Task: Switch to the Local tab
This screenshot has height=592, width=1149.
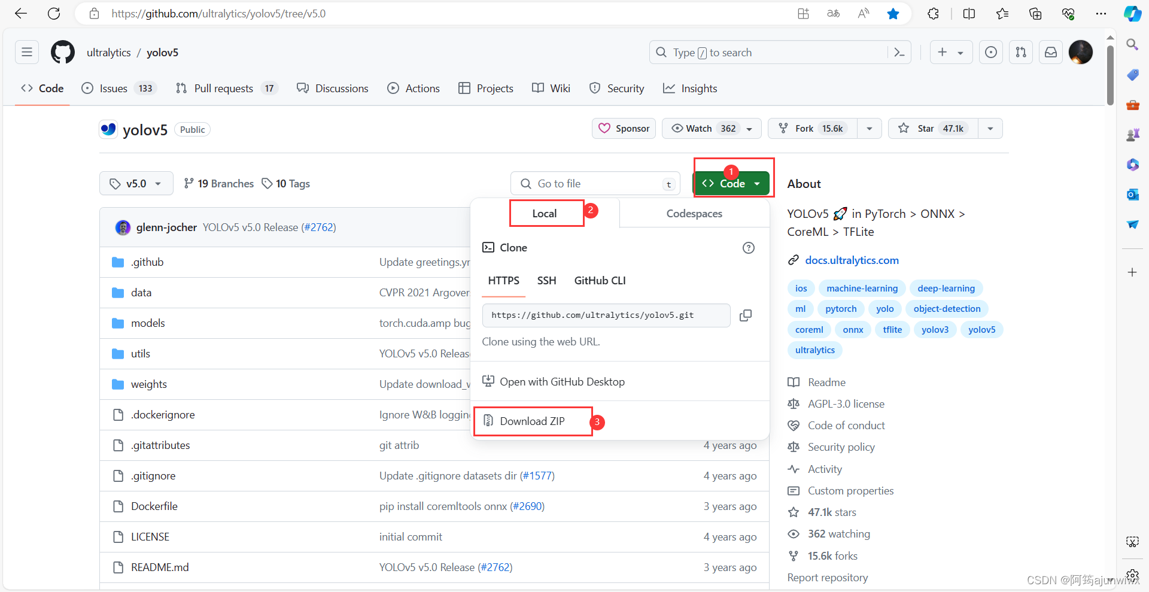Action: [x=545, y=214]
